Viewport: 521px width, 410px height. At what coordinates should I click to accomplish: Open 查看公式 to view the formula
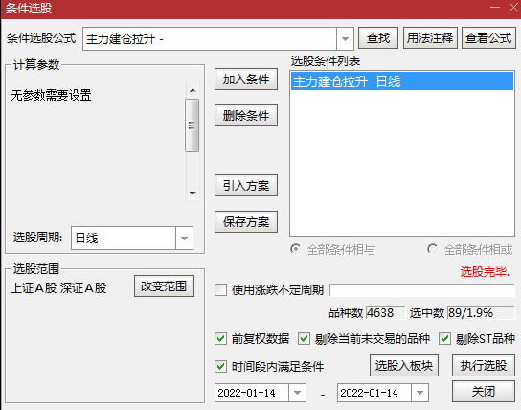pos(488,38)
